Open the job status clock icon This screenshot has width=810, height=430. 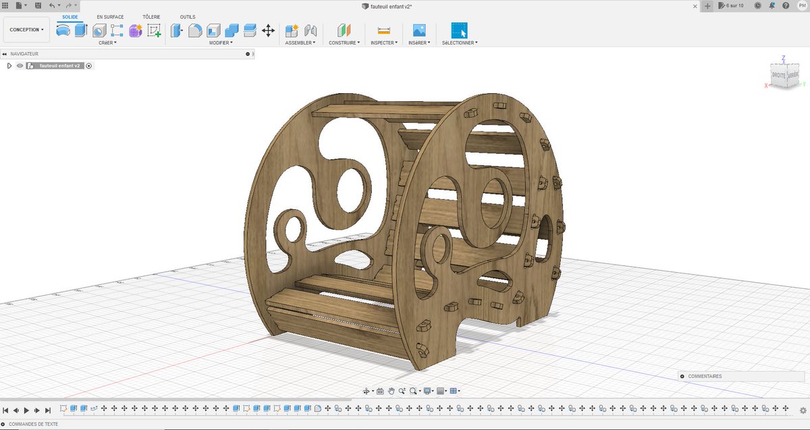pos(758,5)
